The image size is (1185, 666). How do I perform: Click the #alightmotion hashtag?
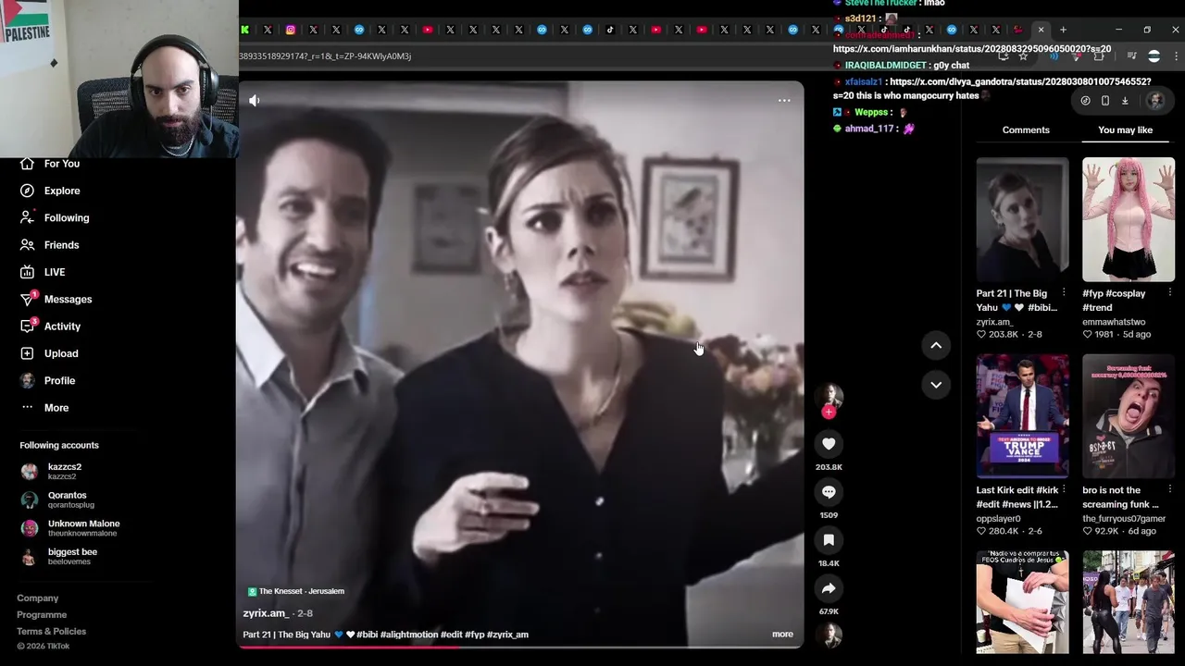point(408,635)
